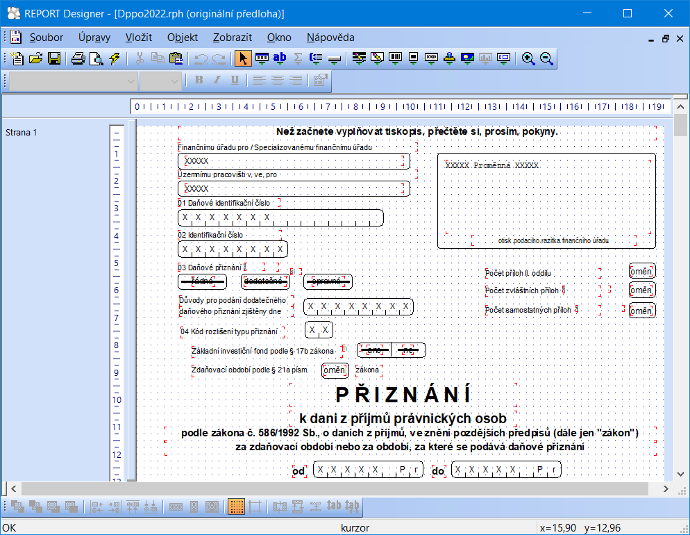Align text to the right
This screenshot has width=690, height=535.
coord(295,80)
